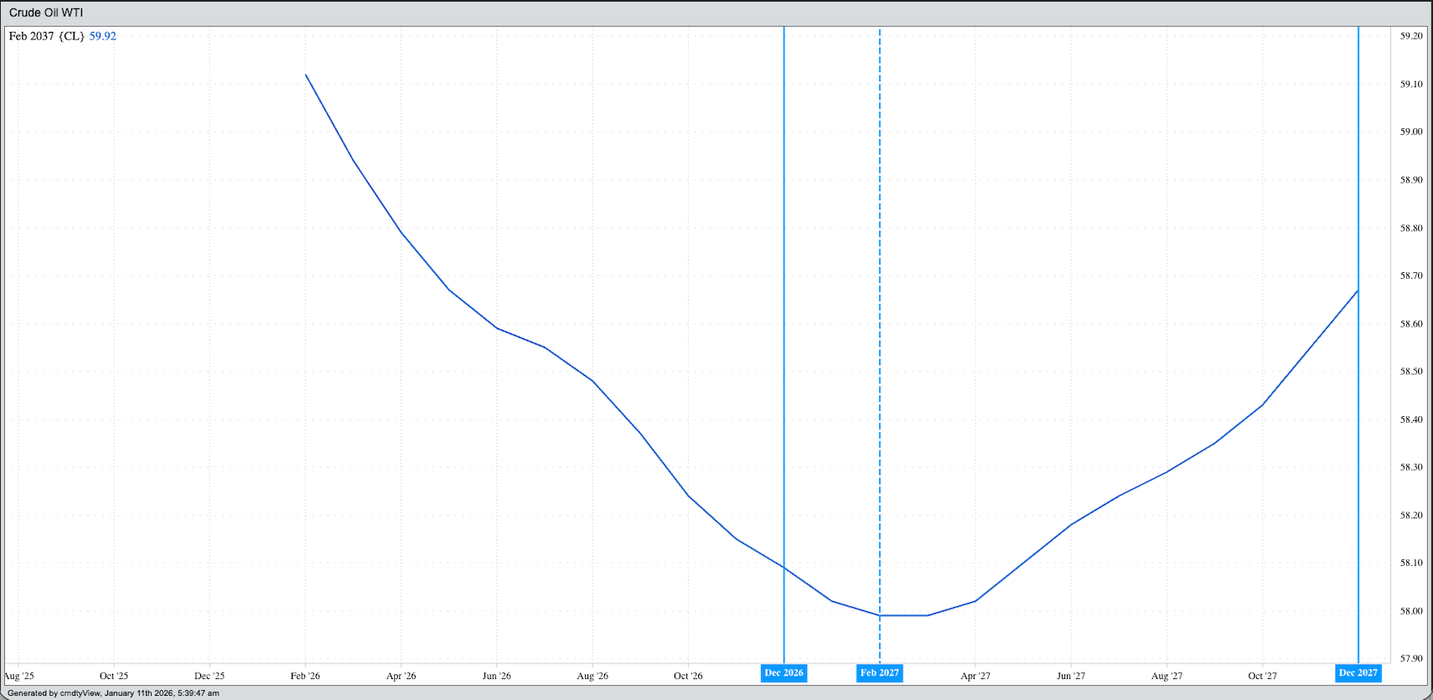Click where the curve crosses the dashed Feb 2027 line
The width and height of the screenshot is (1433, 700).
(x=880, y=615)
